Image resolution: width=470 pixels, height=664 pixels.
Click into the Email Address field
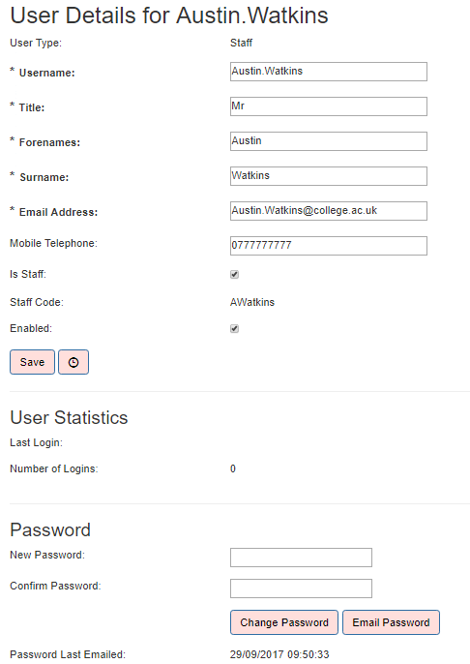point(329,211)
